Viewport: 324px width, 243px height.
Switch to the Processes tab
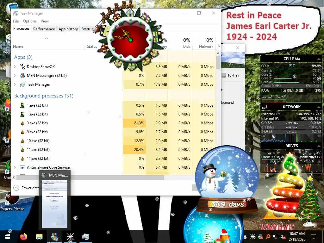click(21, 28)
